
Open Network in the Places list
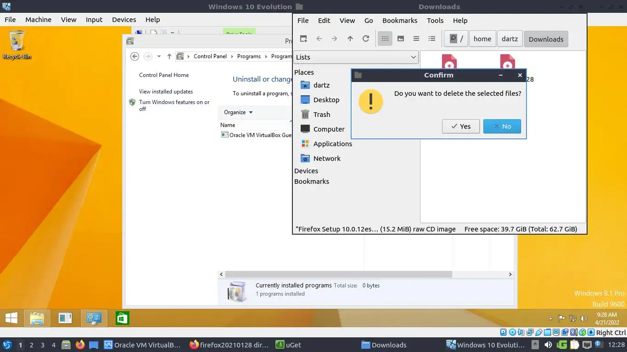click(x=321, y=159)
